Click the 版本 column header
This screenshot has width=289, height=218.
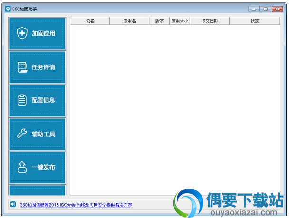(x=159, y=21)
